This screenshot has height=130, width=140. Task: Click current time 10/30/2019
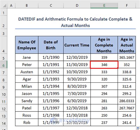[77, 72]
